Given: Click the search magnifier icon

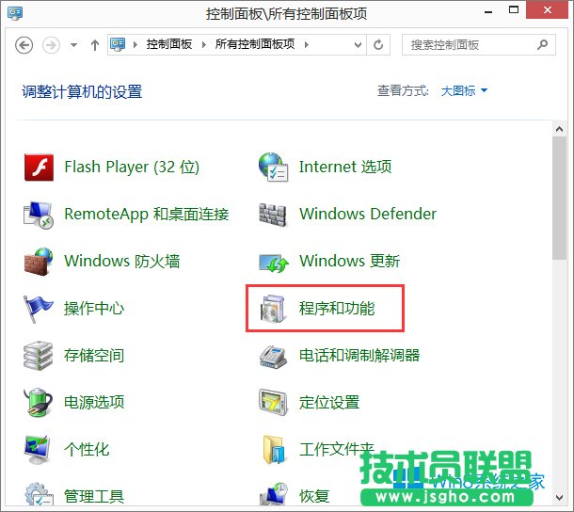Looking at the screenshot, I should click(543, 44).
